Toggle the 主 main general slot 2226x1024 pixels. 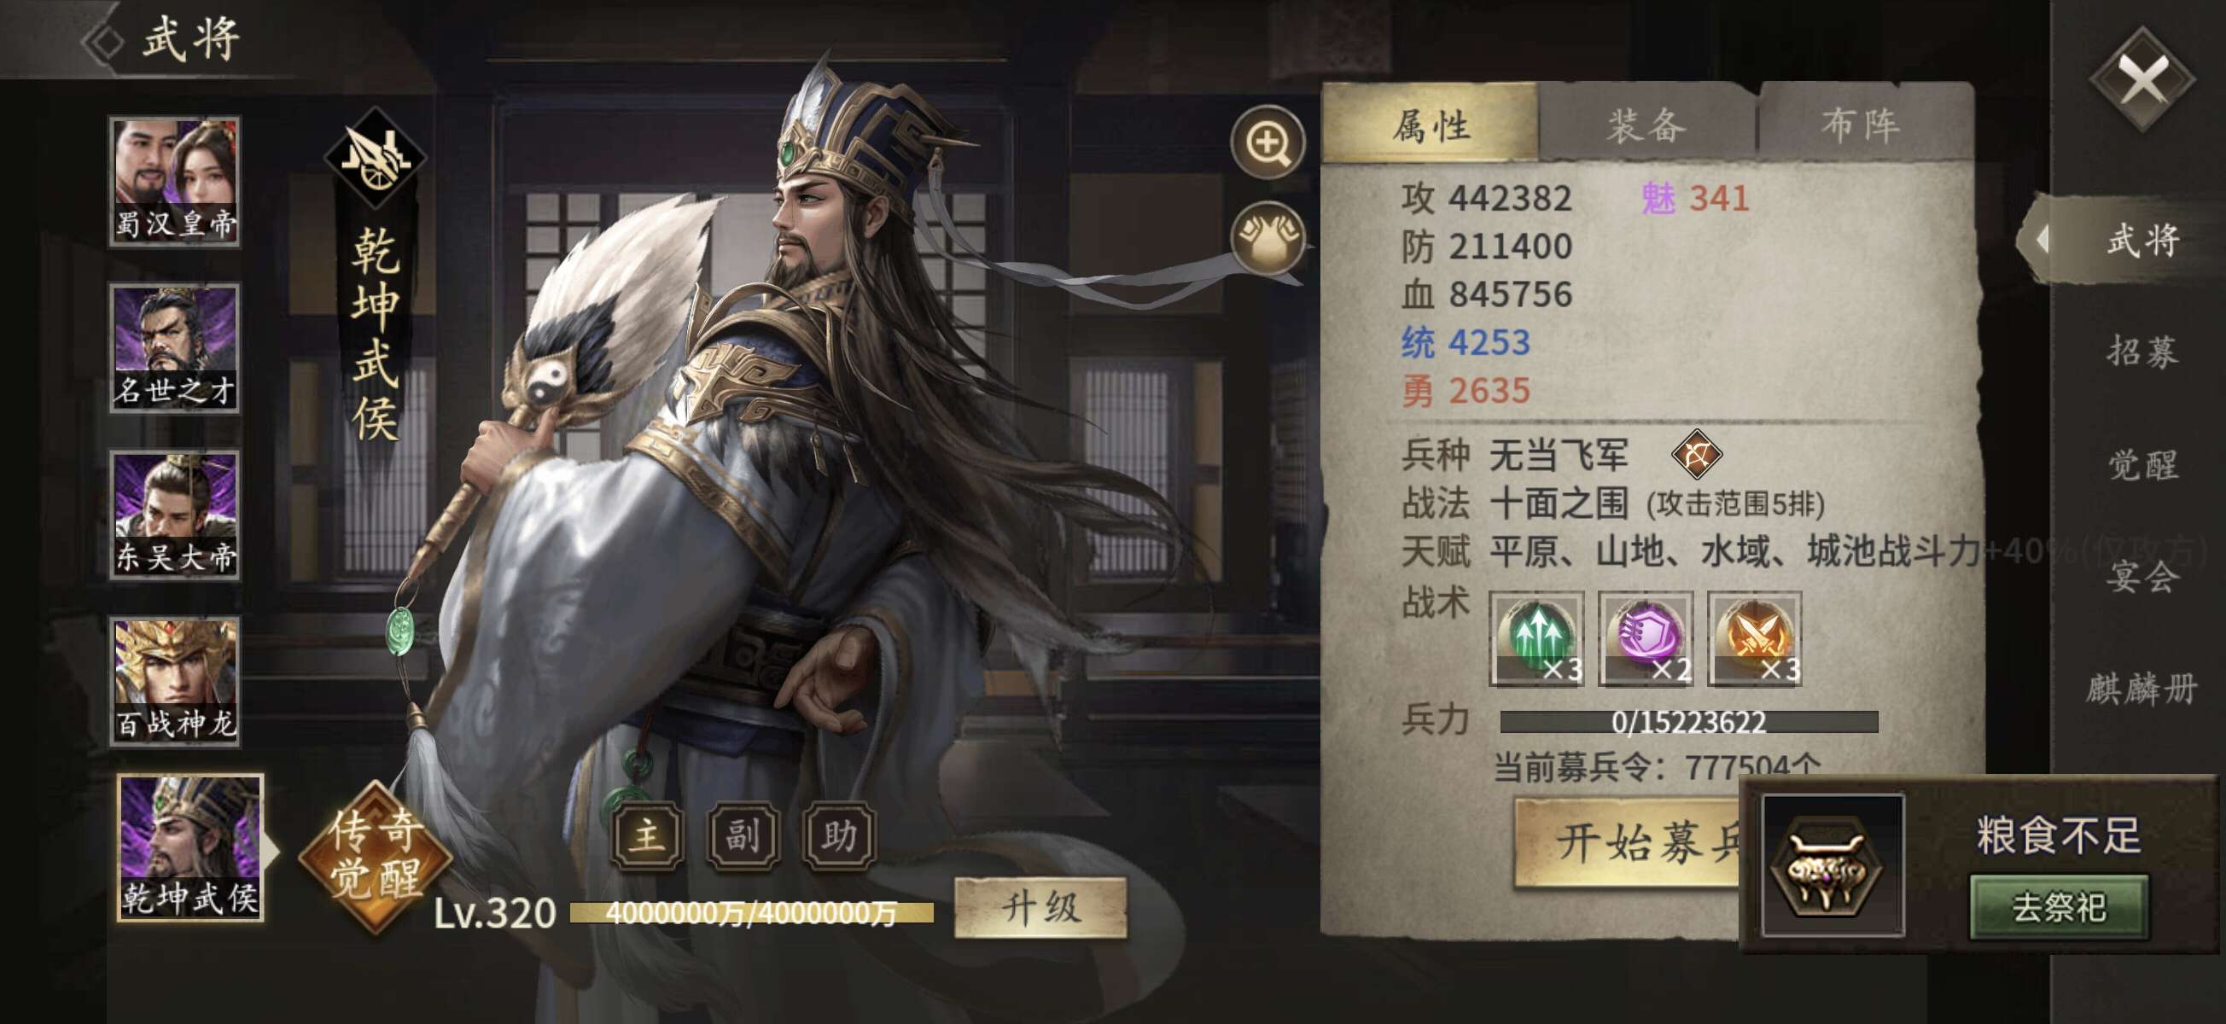point(647,835)
